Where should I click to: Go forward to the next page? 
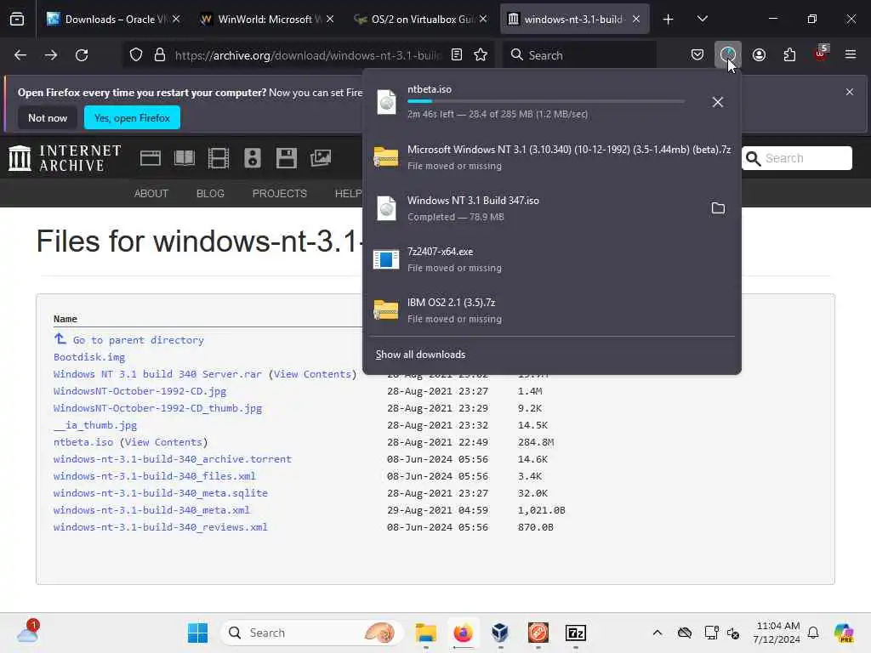click(x=51, y=55)
